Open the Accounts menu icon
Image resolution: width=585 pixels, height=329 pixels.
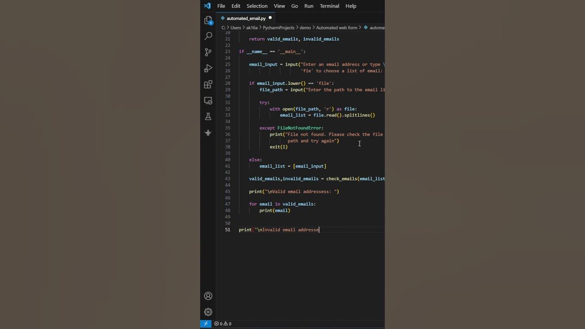coord(208,296)
